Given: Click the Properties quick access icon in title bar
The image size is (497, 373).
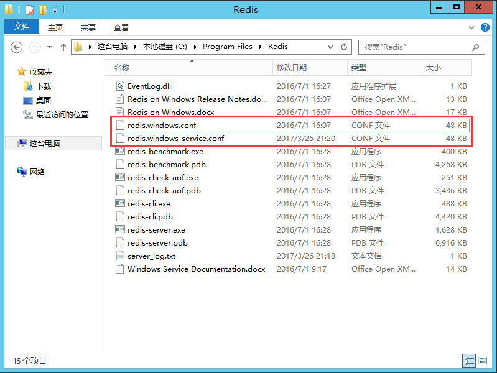Looking at the screenshot, I should click(29, 10).
